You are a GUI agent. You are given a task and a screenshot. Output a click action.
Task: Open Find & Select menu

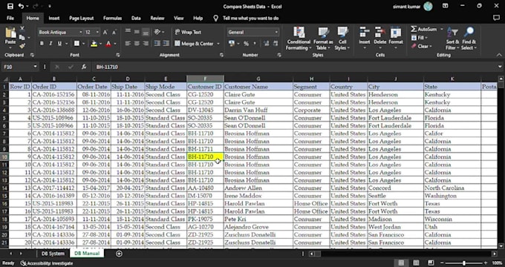click(x=469, y=39)
